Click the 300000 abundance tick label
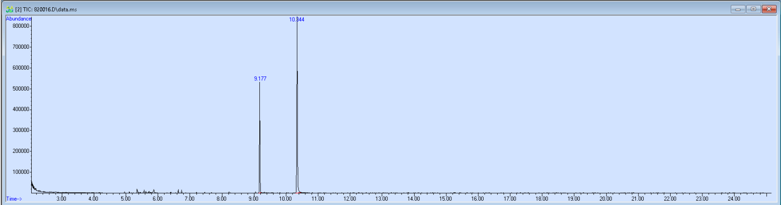Image resolution: width=781 pixels, height=205 pixels. tap(21, 130)
